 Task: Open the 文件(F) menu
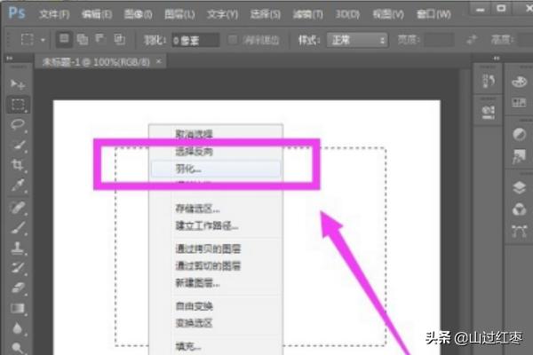[x=55, y=15]
